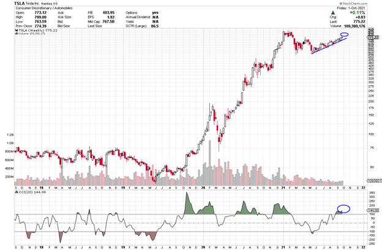382x250 pixels.
Task: Click the 225 price axis label
Action: [371, 96]
